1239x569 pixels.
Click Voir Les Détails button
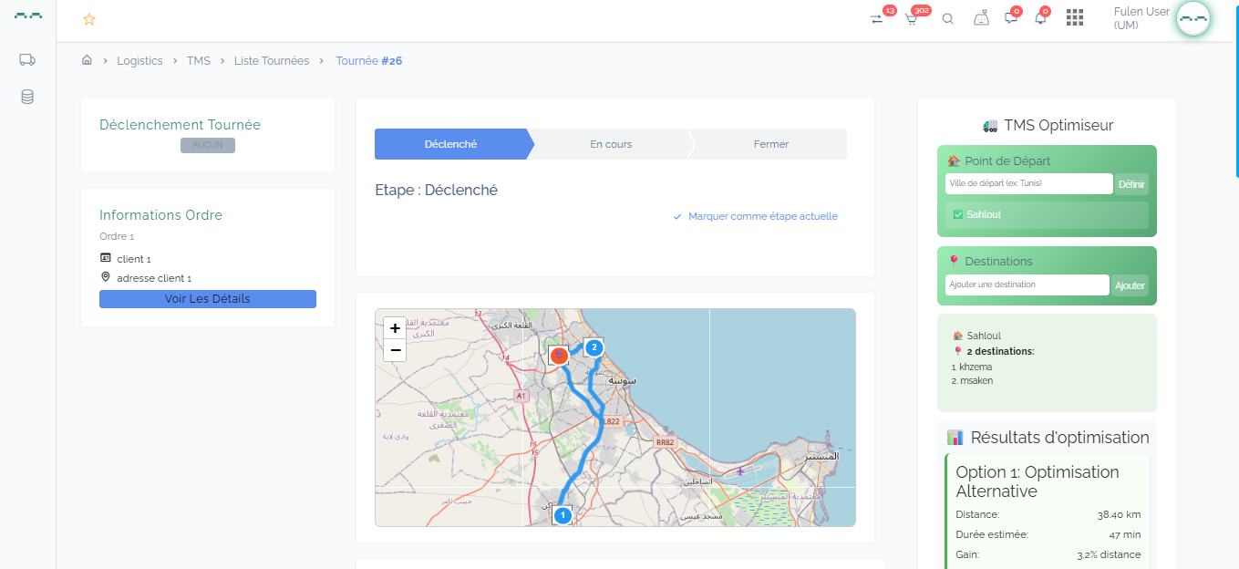coord(208,299)
